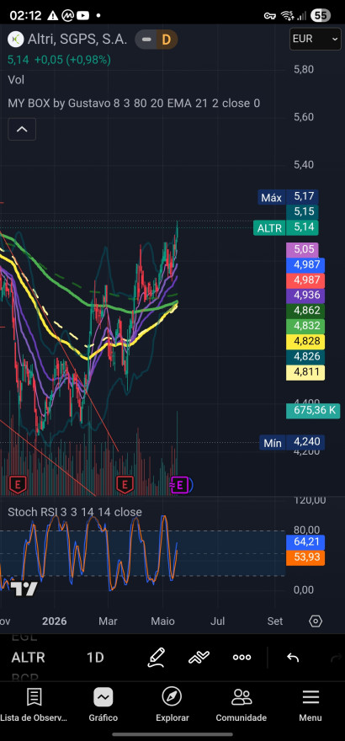Open the three-dots more options menu
Viewport: 345px width, 741px height.
241,658
